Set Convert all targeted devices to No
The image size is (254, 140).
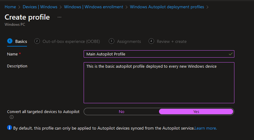point(122,112)
